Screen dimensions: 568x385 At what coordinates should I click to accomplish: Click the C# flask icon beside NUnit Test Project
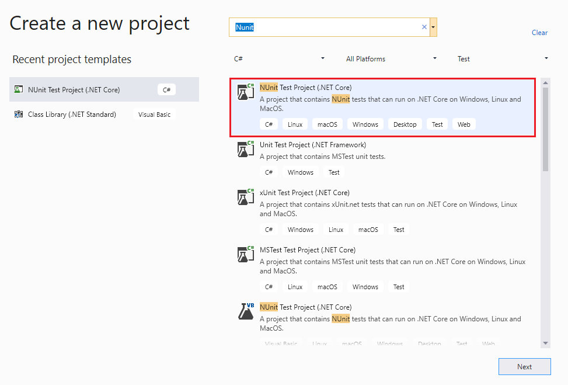click(245, 91)
